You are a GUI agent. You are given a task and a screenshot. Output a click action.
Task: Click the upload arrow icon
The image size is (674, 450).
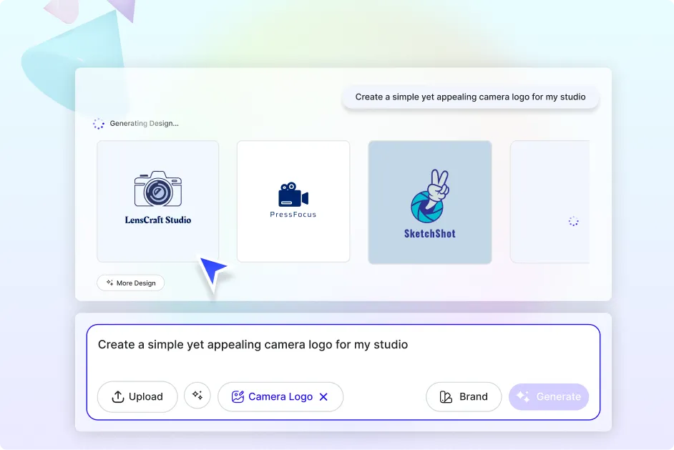(119, 397)
